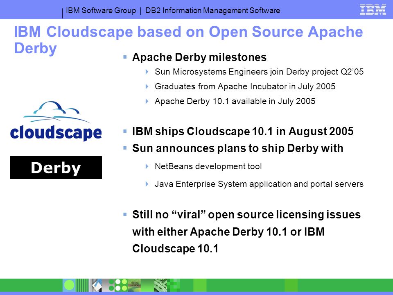Click arrow bullet beside 'Sun Microsystems Engineers'
Viewport: 393px width, 295px height.
pyautogui.click(x=147, y=72)
